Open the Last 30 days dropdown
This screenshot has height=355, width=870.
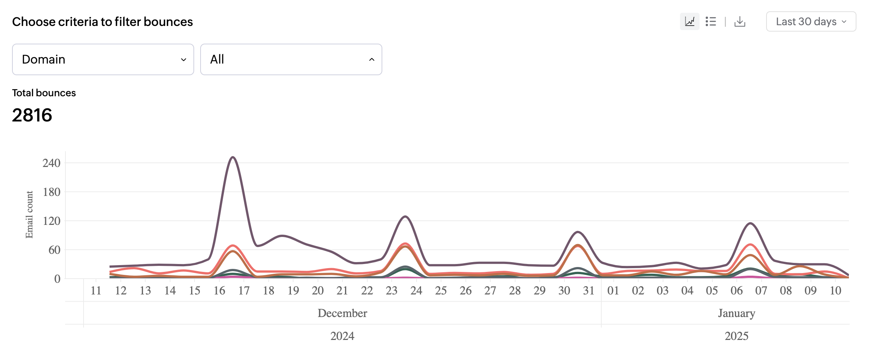[811, 21]
